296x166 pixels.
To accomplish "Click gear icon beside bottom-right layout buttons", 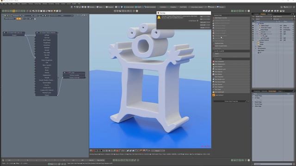I will coord(249,160).
